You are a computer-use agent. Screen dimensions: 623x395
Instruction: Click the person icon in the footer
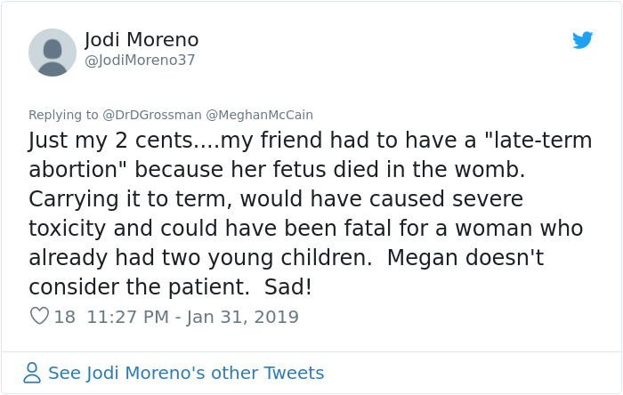pos(32,373)
